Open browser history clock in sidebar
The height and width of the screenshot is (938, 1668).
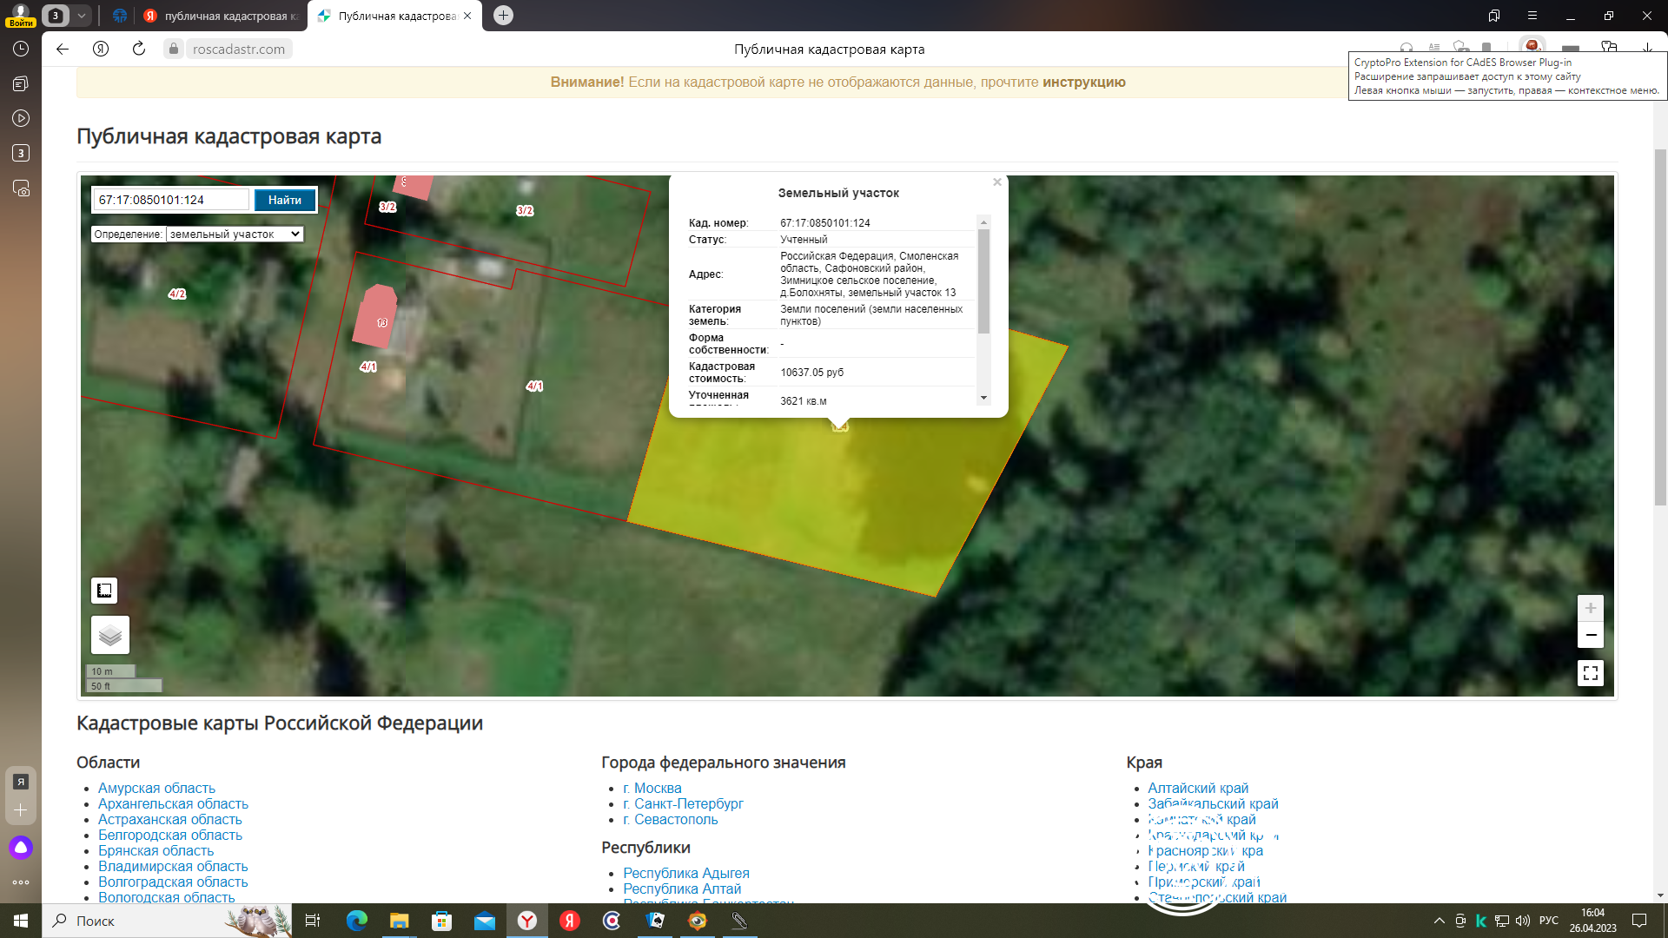click(21, 49)
